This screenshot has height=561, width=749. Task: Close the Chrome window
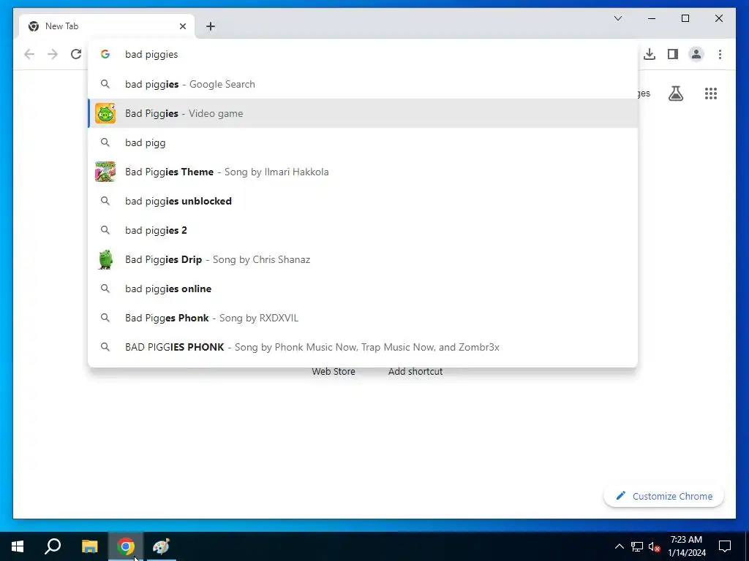[718, 18]
